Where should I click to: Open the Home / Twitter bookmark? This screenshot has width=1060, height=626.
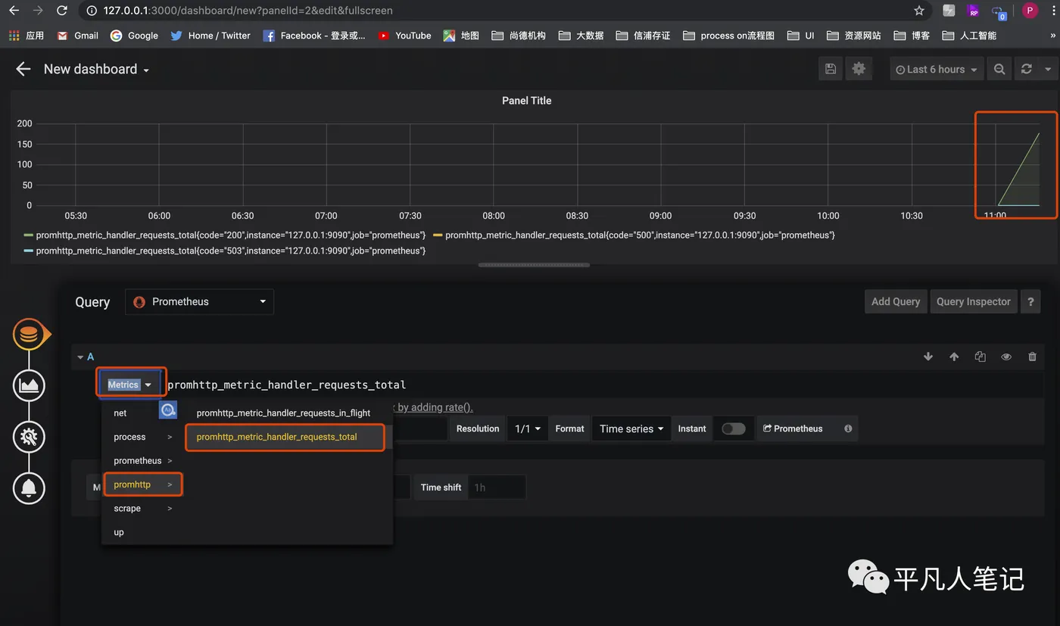(x=210, y=36)
